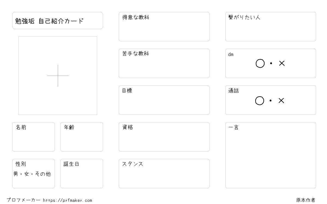This screenshot has width=327, height=204.
Task: Select the circle mark under dm
Action: pos(260,63)
